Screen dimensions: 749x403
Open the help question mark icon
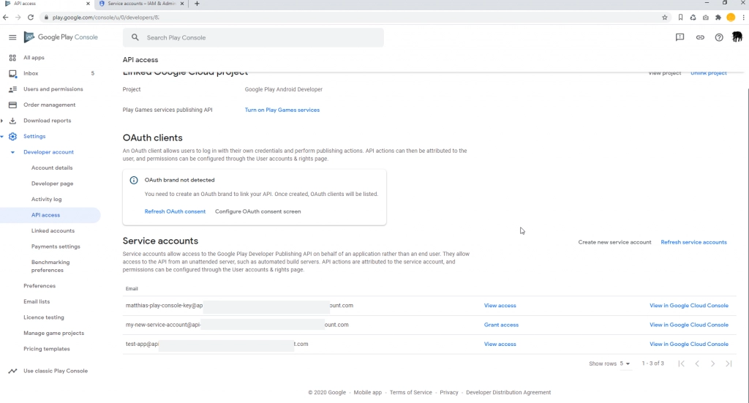[719, 37]
